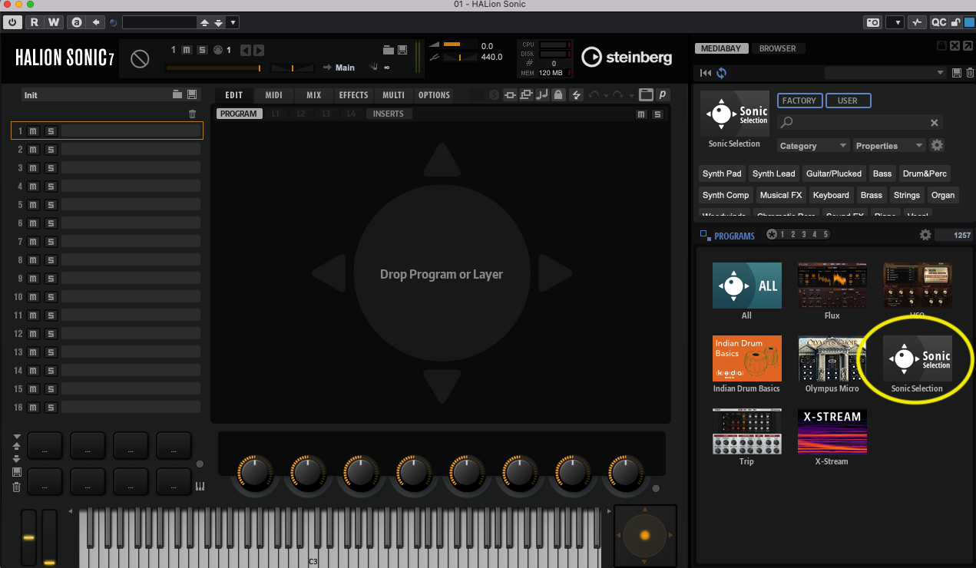This screenshot has height=568, width=976.
Task: Switch to the MULTI page tab
Action: 394,95
